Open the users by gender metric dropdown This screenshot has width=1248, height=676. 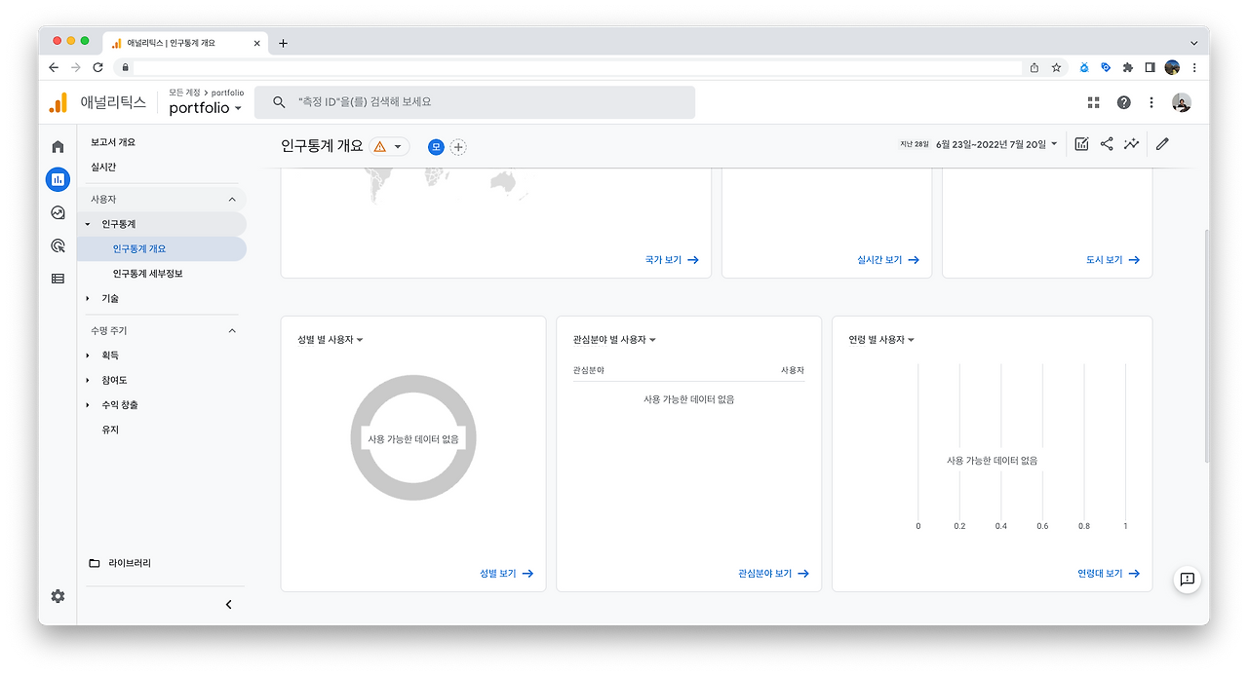(x=331, y=340)
